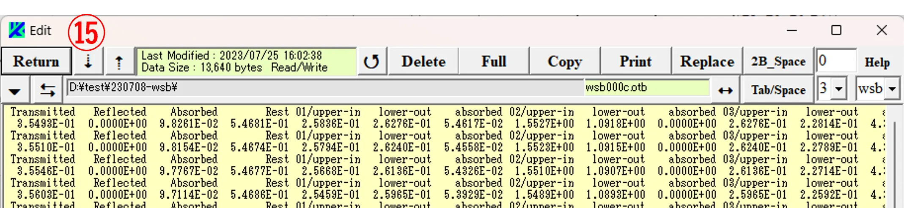This screenshot has width=904, height=208.
Task: Click the Full button
Action: click(493, 62)
